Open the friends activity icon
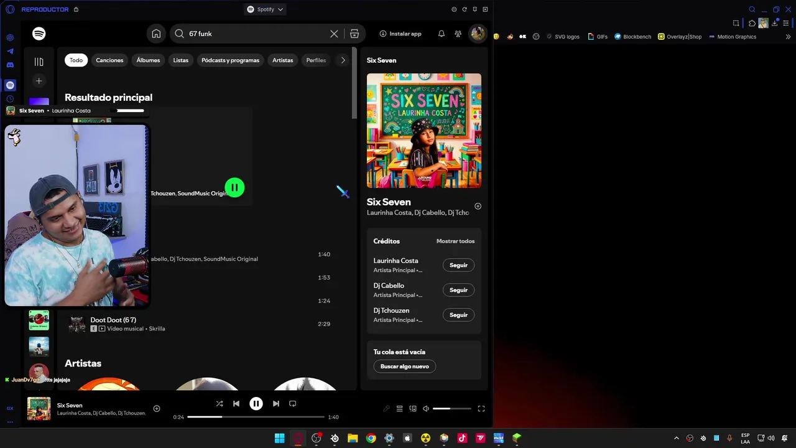 pyautogui.click(x=458, y=34)
